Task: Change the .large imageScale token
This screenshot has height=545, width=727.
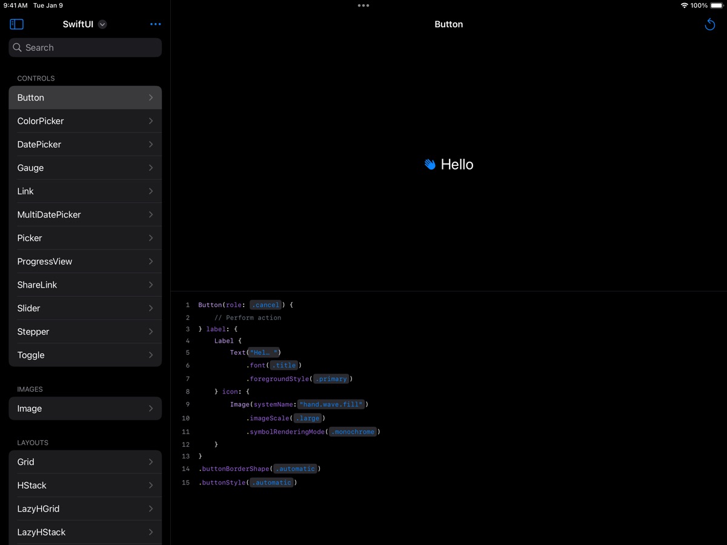Action: 308,418
